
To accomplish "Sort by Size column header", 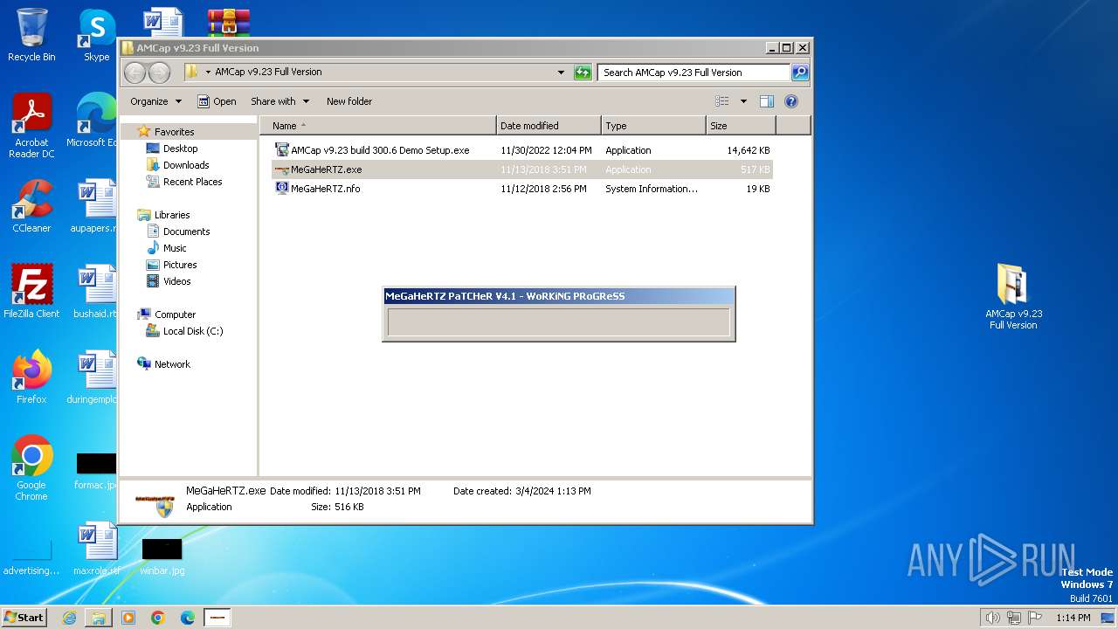I will click(x=741, y=126).
